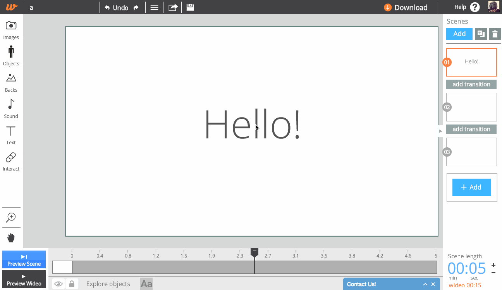Select the Text tool

pyautogui.click(x=11, y=135)
